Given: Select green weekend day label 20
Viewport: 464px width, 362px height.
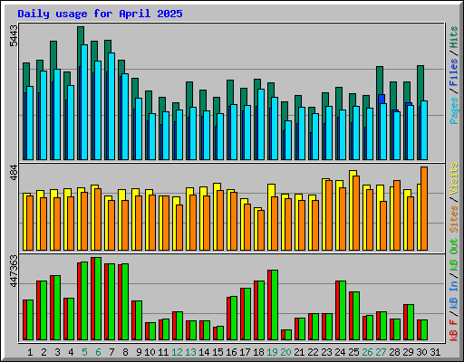Looking at the screenshot, I should pos(285,352).
